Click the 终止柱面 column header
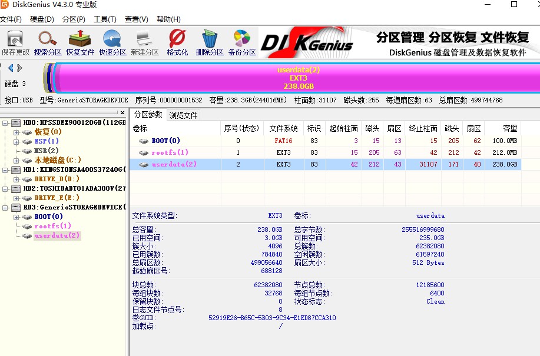The image size is (540, 356). 423,129
